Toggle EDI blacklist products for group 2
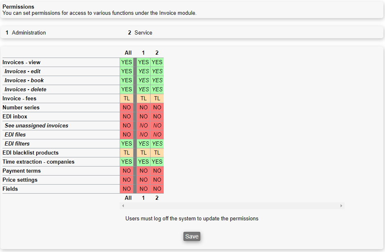The width and height of the screenshot is (385, 252). pos(157,153)
